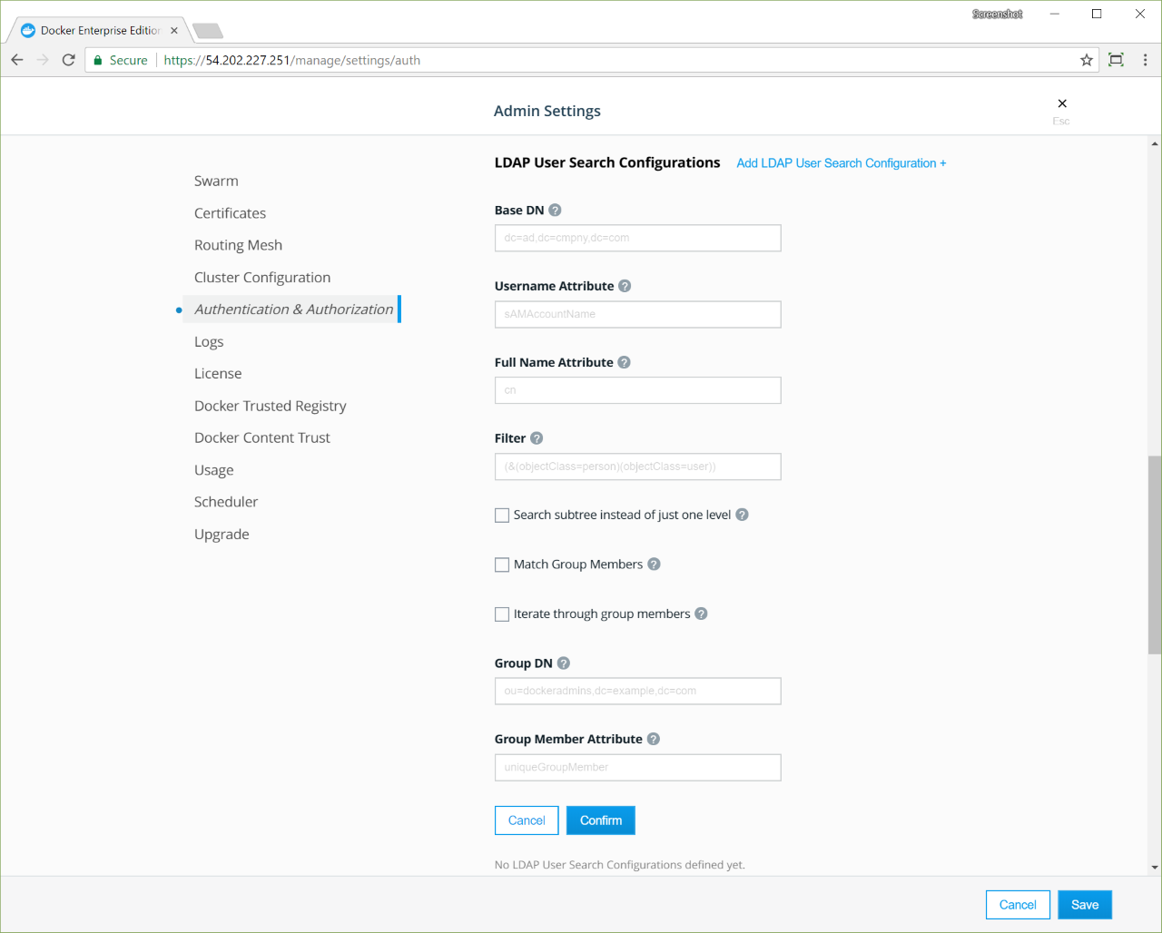Close Admin Settings with the X icon
The width and height of the screenshot is (1162, 933).
coord(1061,103)
